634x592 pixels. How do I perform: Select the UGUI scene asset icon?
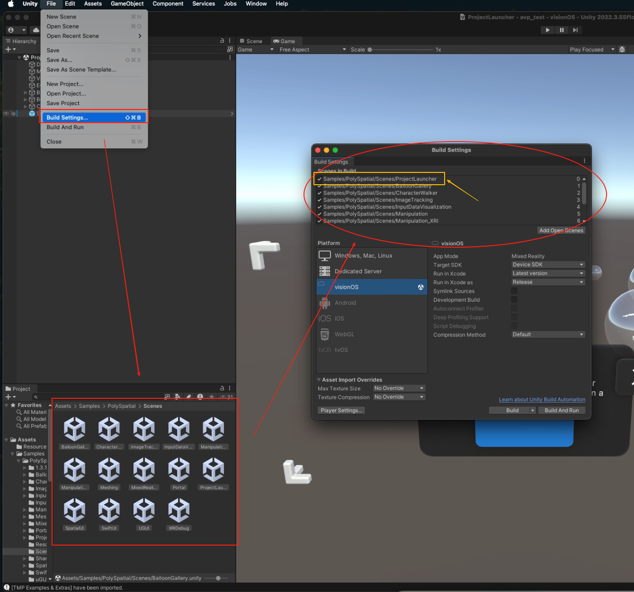pos(144,510)
